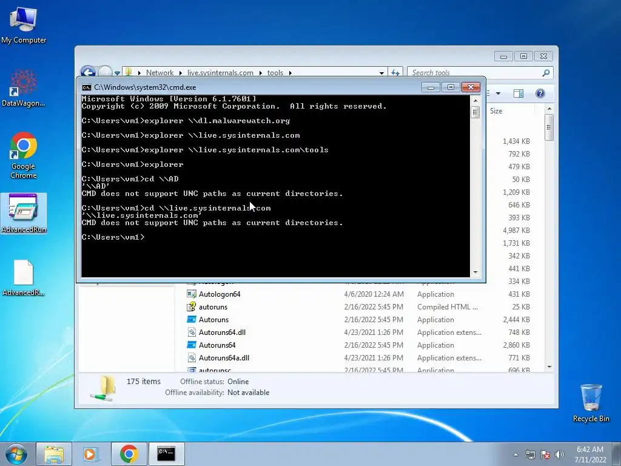Click the autoruns help file icon
The width and height of the screenshot is (621, 466).
click(191, 306)
